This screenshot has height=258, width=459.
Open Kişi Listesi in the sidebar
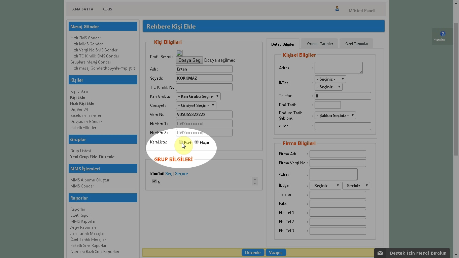point(79,91)
